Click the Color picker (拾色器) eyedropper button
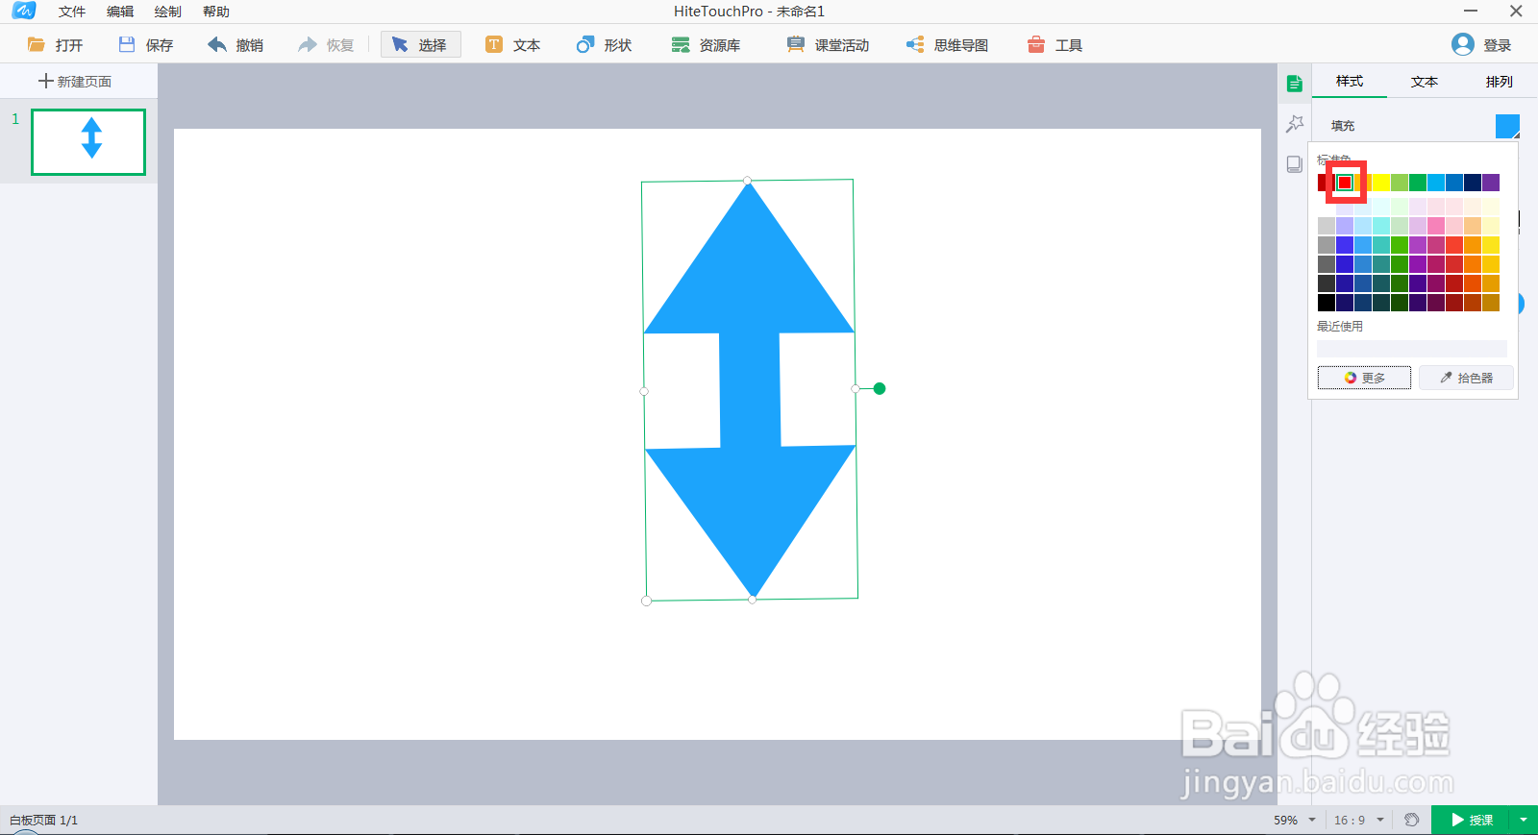The image size is (1538, 835). click(1466, 378)
